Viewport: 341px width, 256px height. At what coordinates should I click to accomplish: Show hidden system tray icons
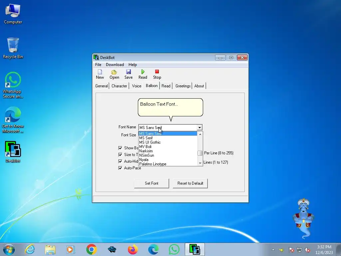coord(273,250)
